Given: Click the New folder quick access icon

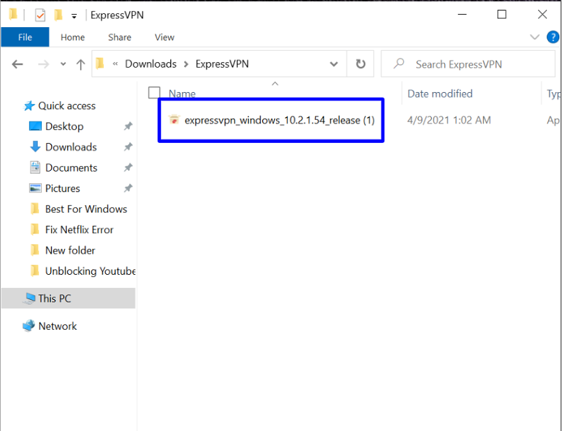Looking at the screenshot, I should pos(58,15).
